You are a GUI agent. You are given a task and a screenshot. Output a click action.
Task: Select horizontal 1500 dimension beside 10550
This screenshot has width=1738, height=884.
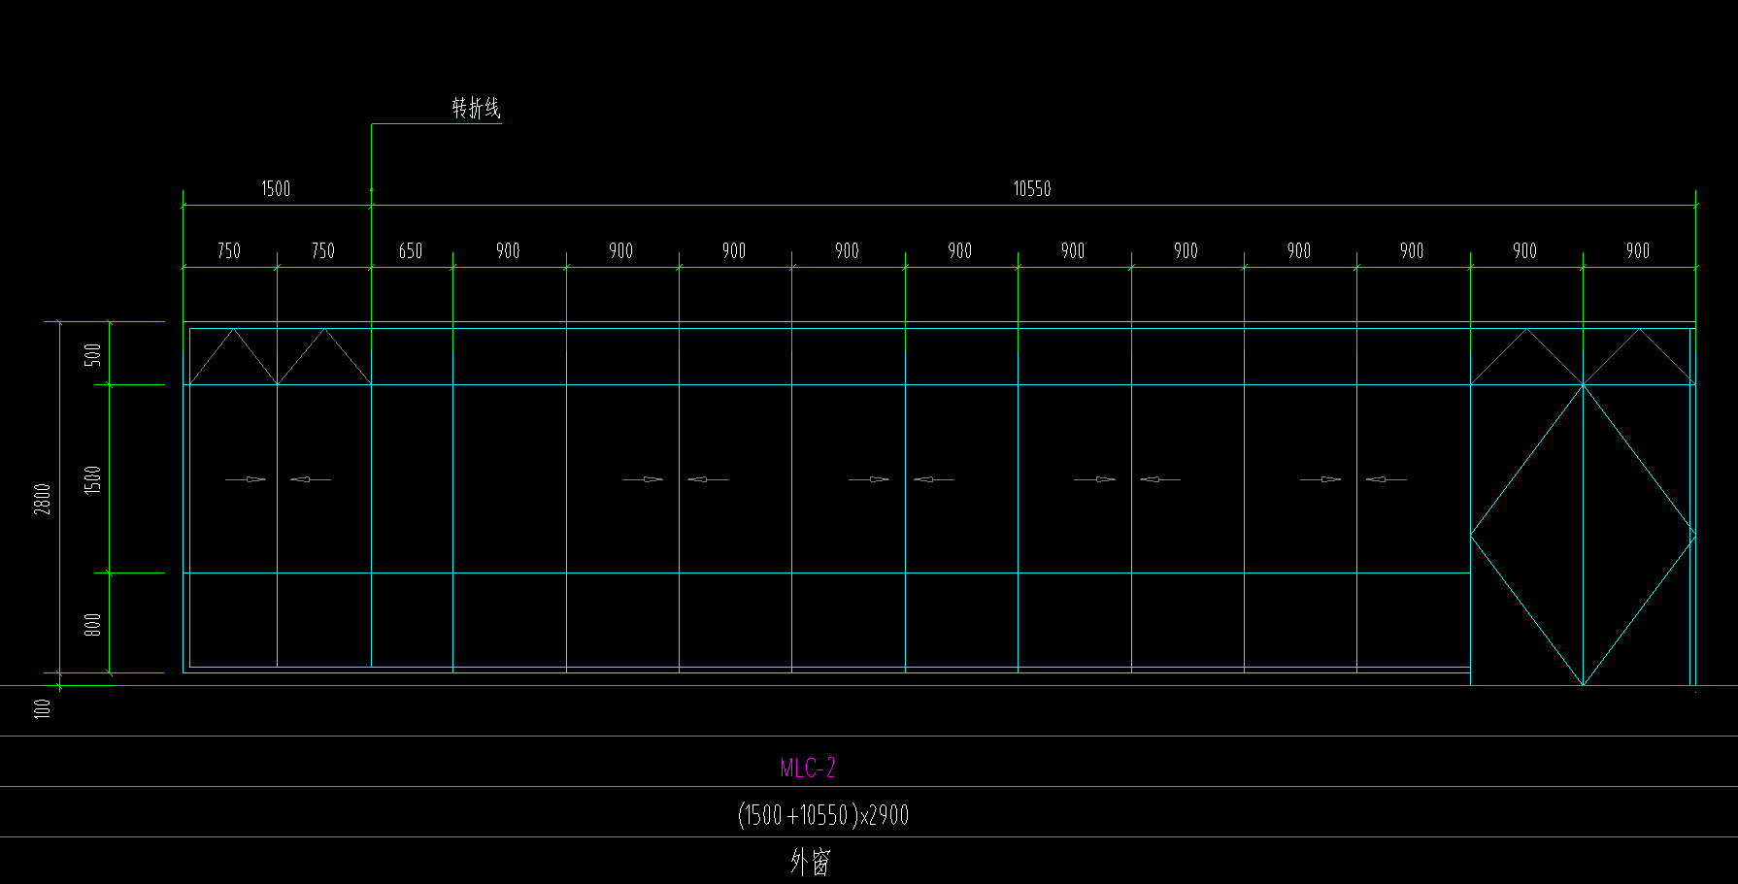click(x=276, y=188)
